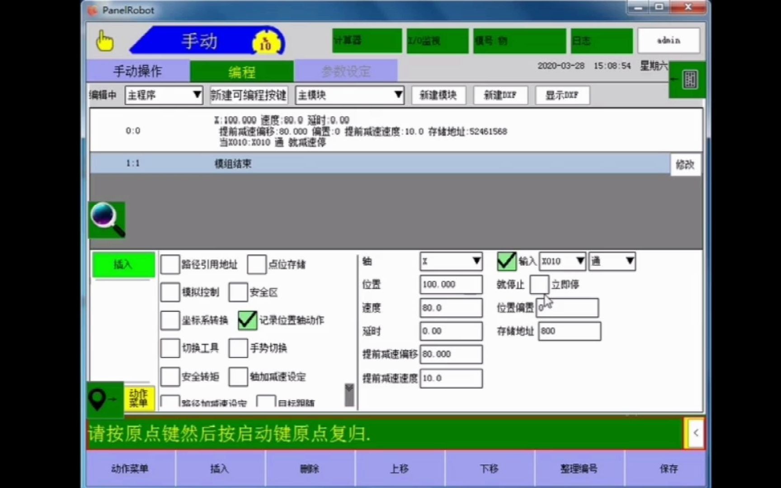
Task: Click the yellow 动作菜单 button
Action: 139,398
